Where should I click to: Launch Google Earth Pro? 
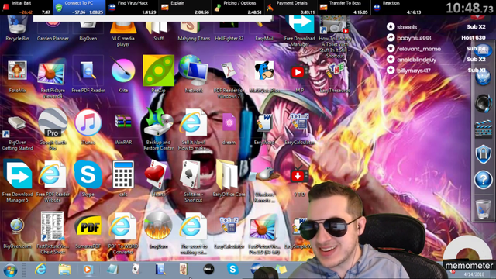pyautogui.click(x=53, y=129)
